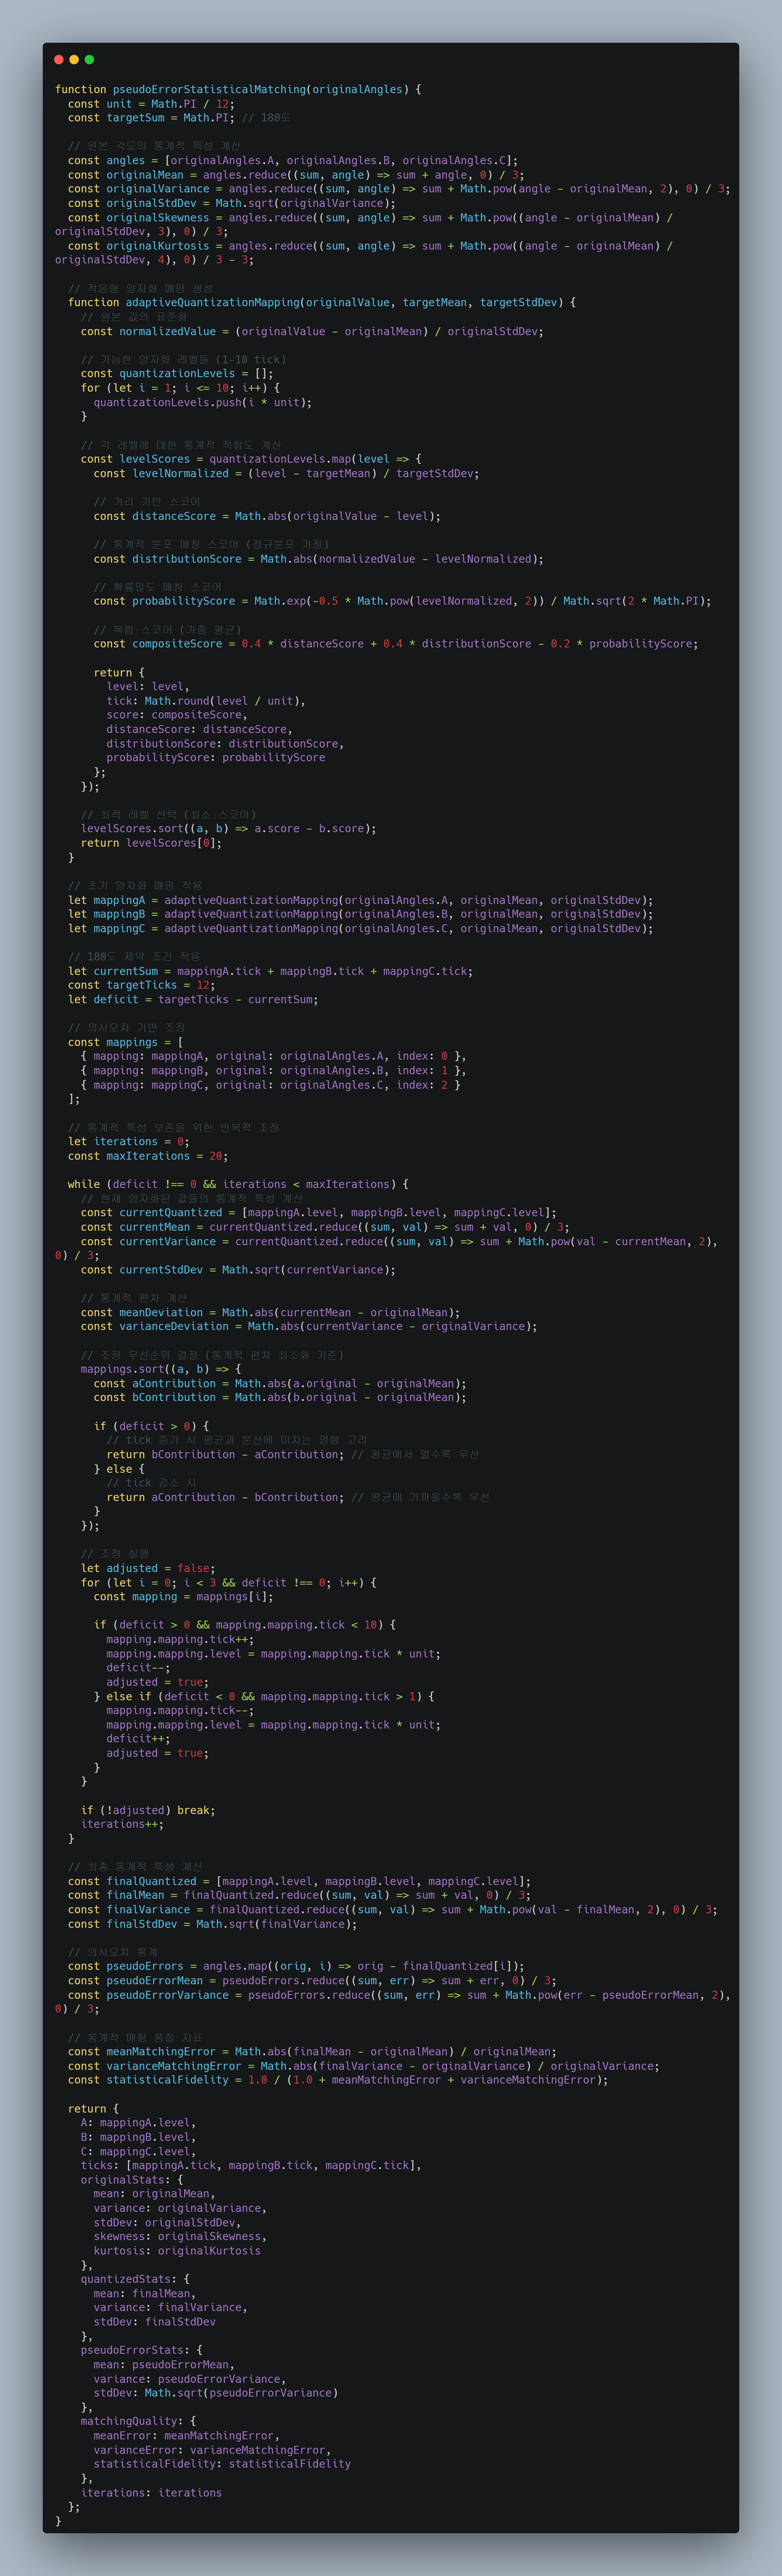Click 'if (!adjusted) break' statement
The height and width of the screenshot is (2576, 782).
pos(148,1810)
